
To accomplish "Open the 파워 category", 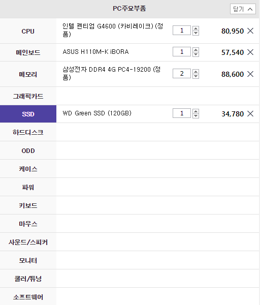I will pyautogui.click(x=28, y=187).
